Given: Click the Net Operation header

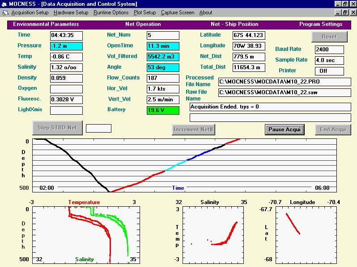Looking at the screenshot, I should [143, 24].
